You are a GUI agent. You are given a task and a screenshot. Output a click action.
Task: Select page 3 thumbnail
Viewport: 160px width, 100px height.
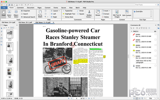point(10,34)
